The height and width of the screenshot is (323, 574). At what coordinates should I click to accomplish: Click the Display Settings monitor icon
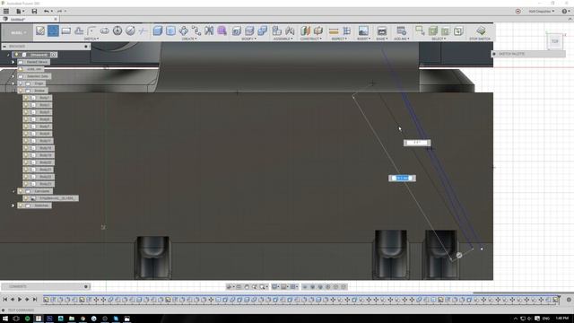(274, 287)
